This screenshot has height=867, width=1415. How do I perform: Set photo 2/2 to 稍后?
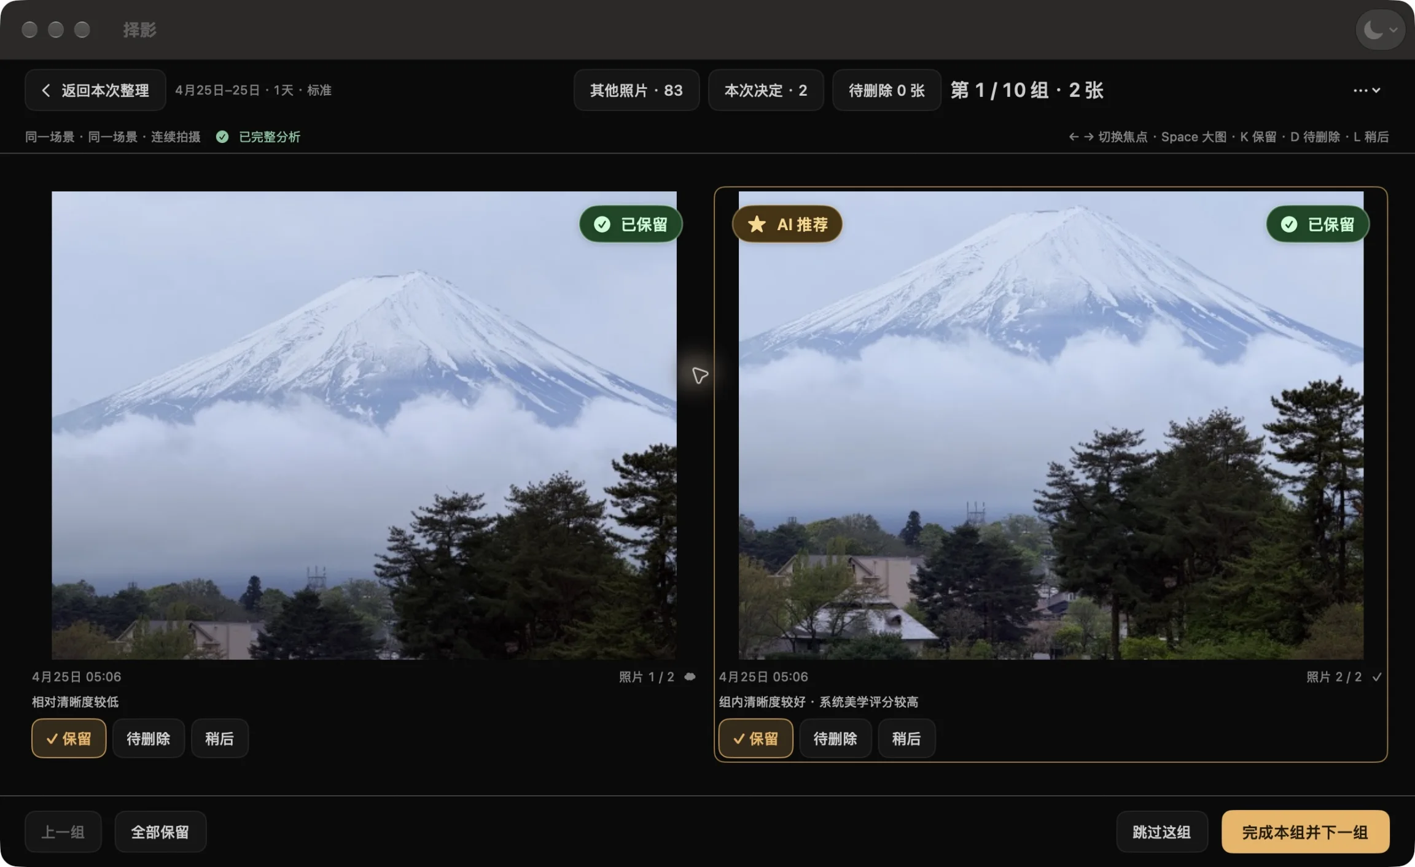point(906,738)
